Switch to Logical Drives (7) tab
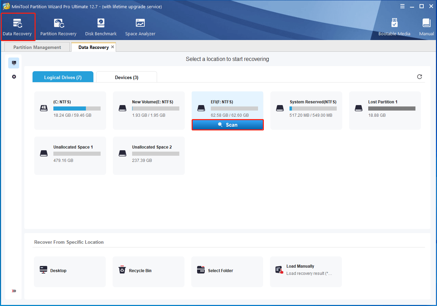437x306 pixels. click(x=63, y=77)
